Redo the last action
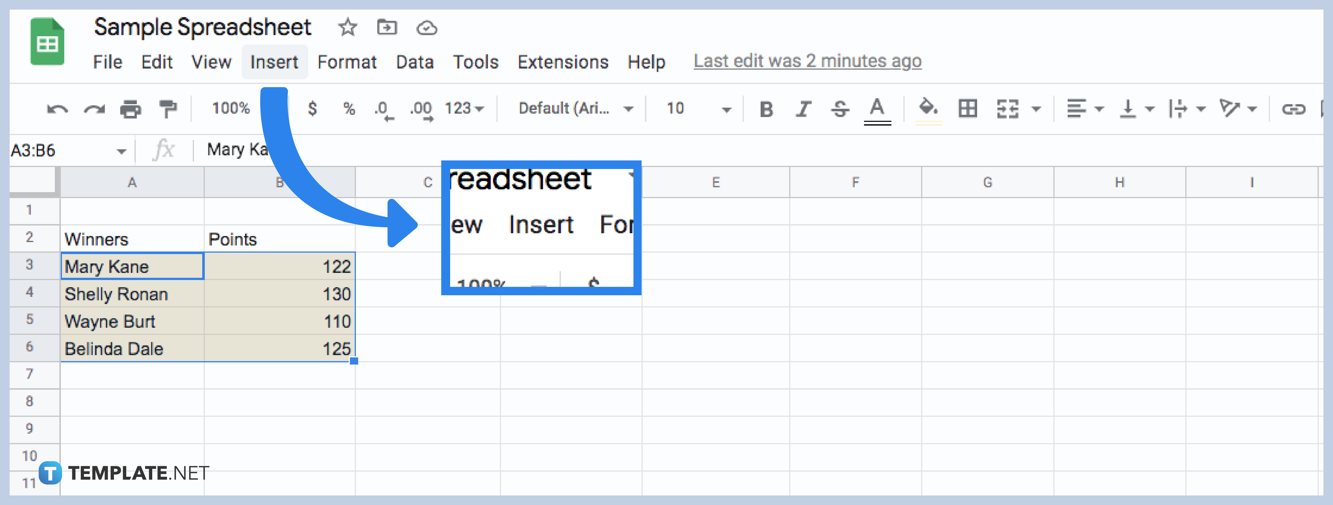The height and width of the screenshot is (505, 1333). tap(94, 109)
